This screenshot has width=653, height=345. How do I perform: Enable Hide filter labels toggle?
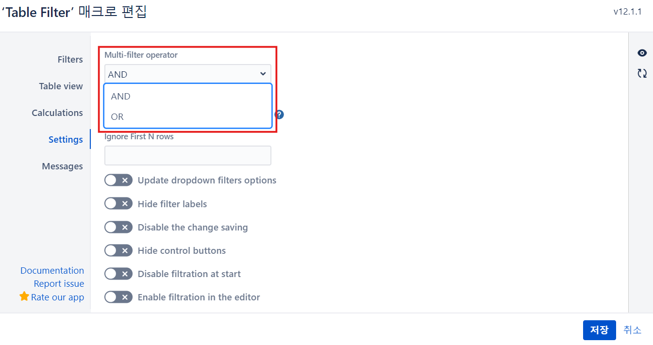(x=118, y=204)
